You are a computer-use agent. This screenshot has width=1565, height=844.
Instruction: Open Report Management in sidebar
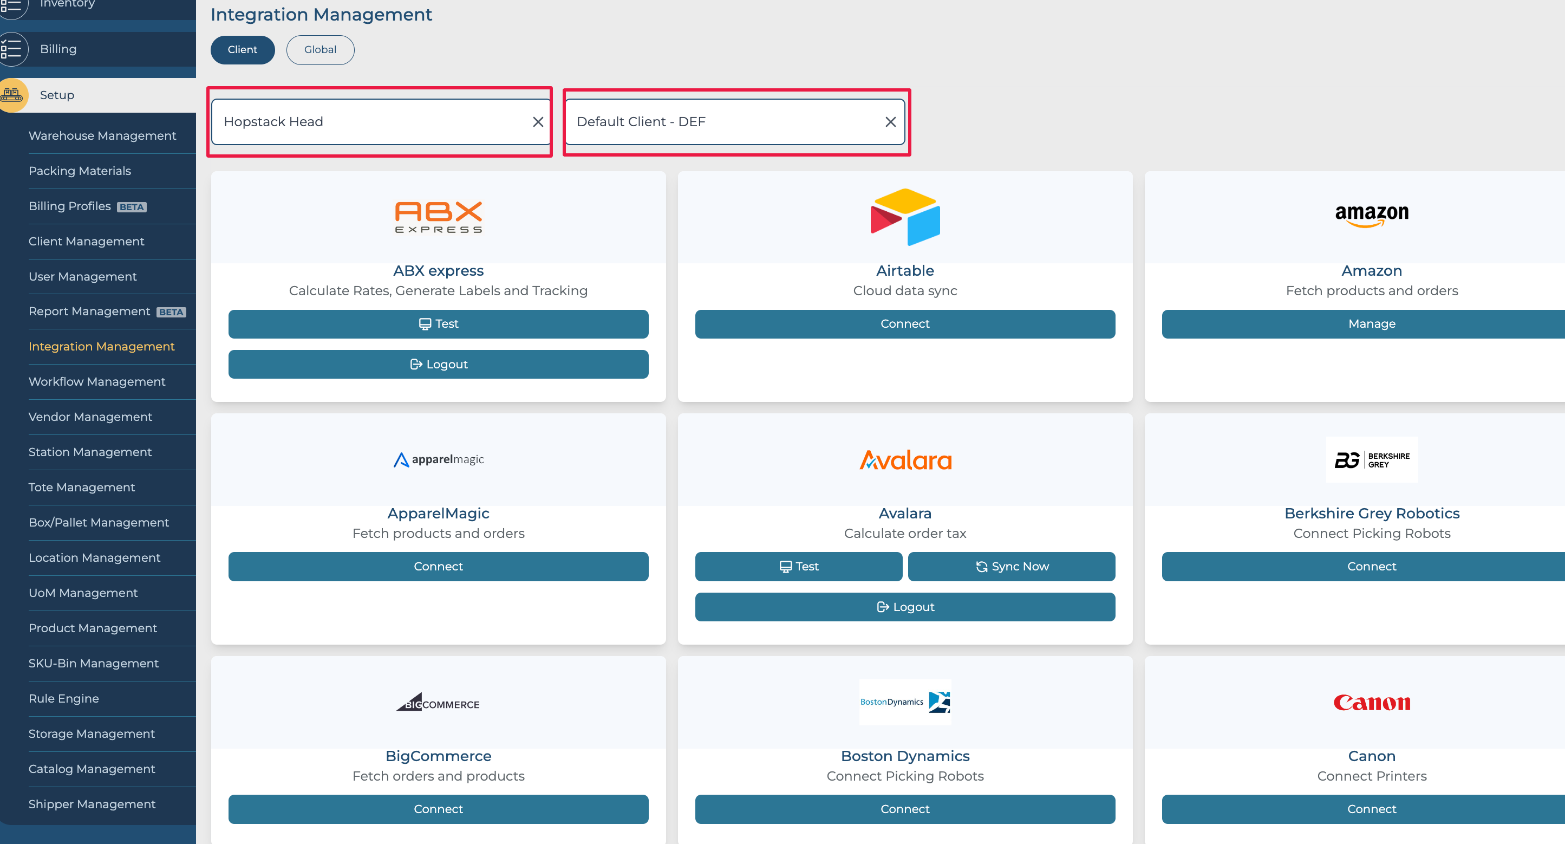tap(89, 311)
